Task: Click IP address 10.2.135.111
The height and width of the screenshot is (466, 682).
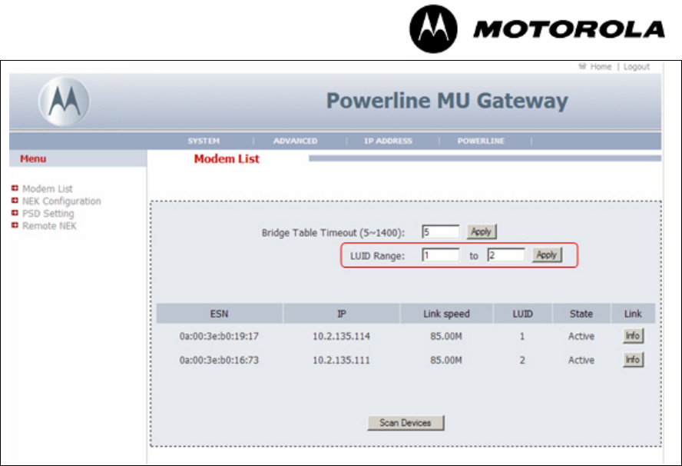Action: pos(342,360)
